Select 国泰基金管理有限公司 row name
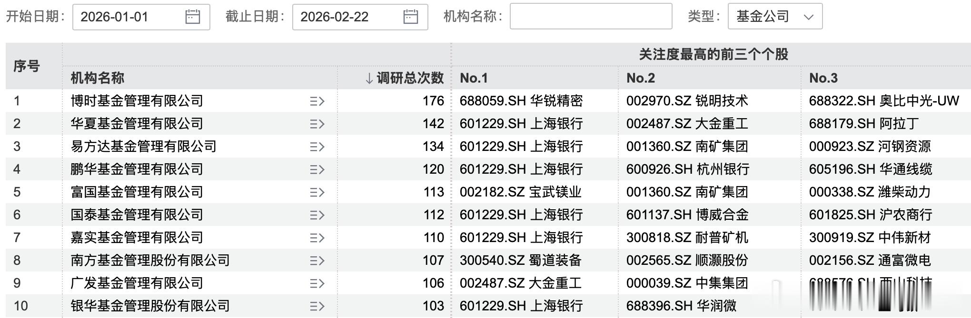Image resolution: width=971 pixels, height=318 pixels. click(137, 215)
